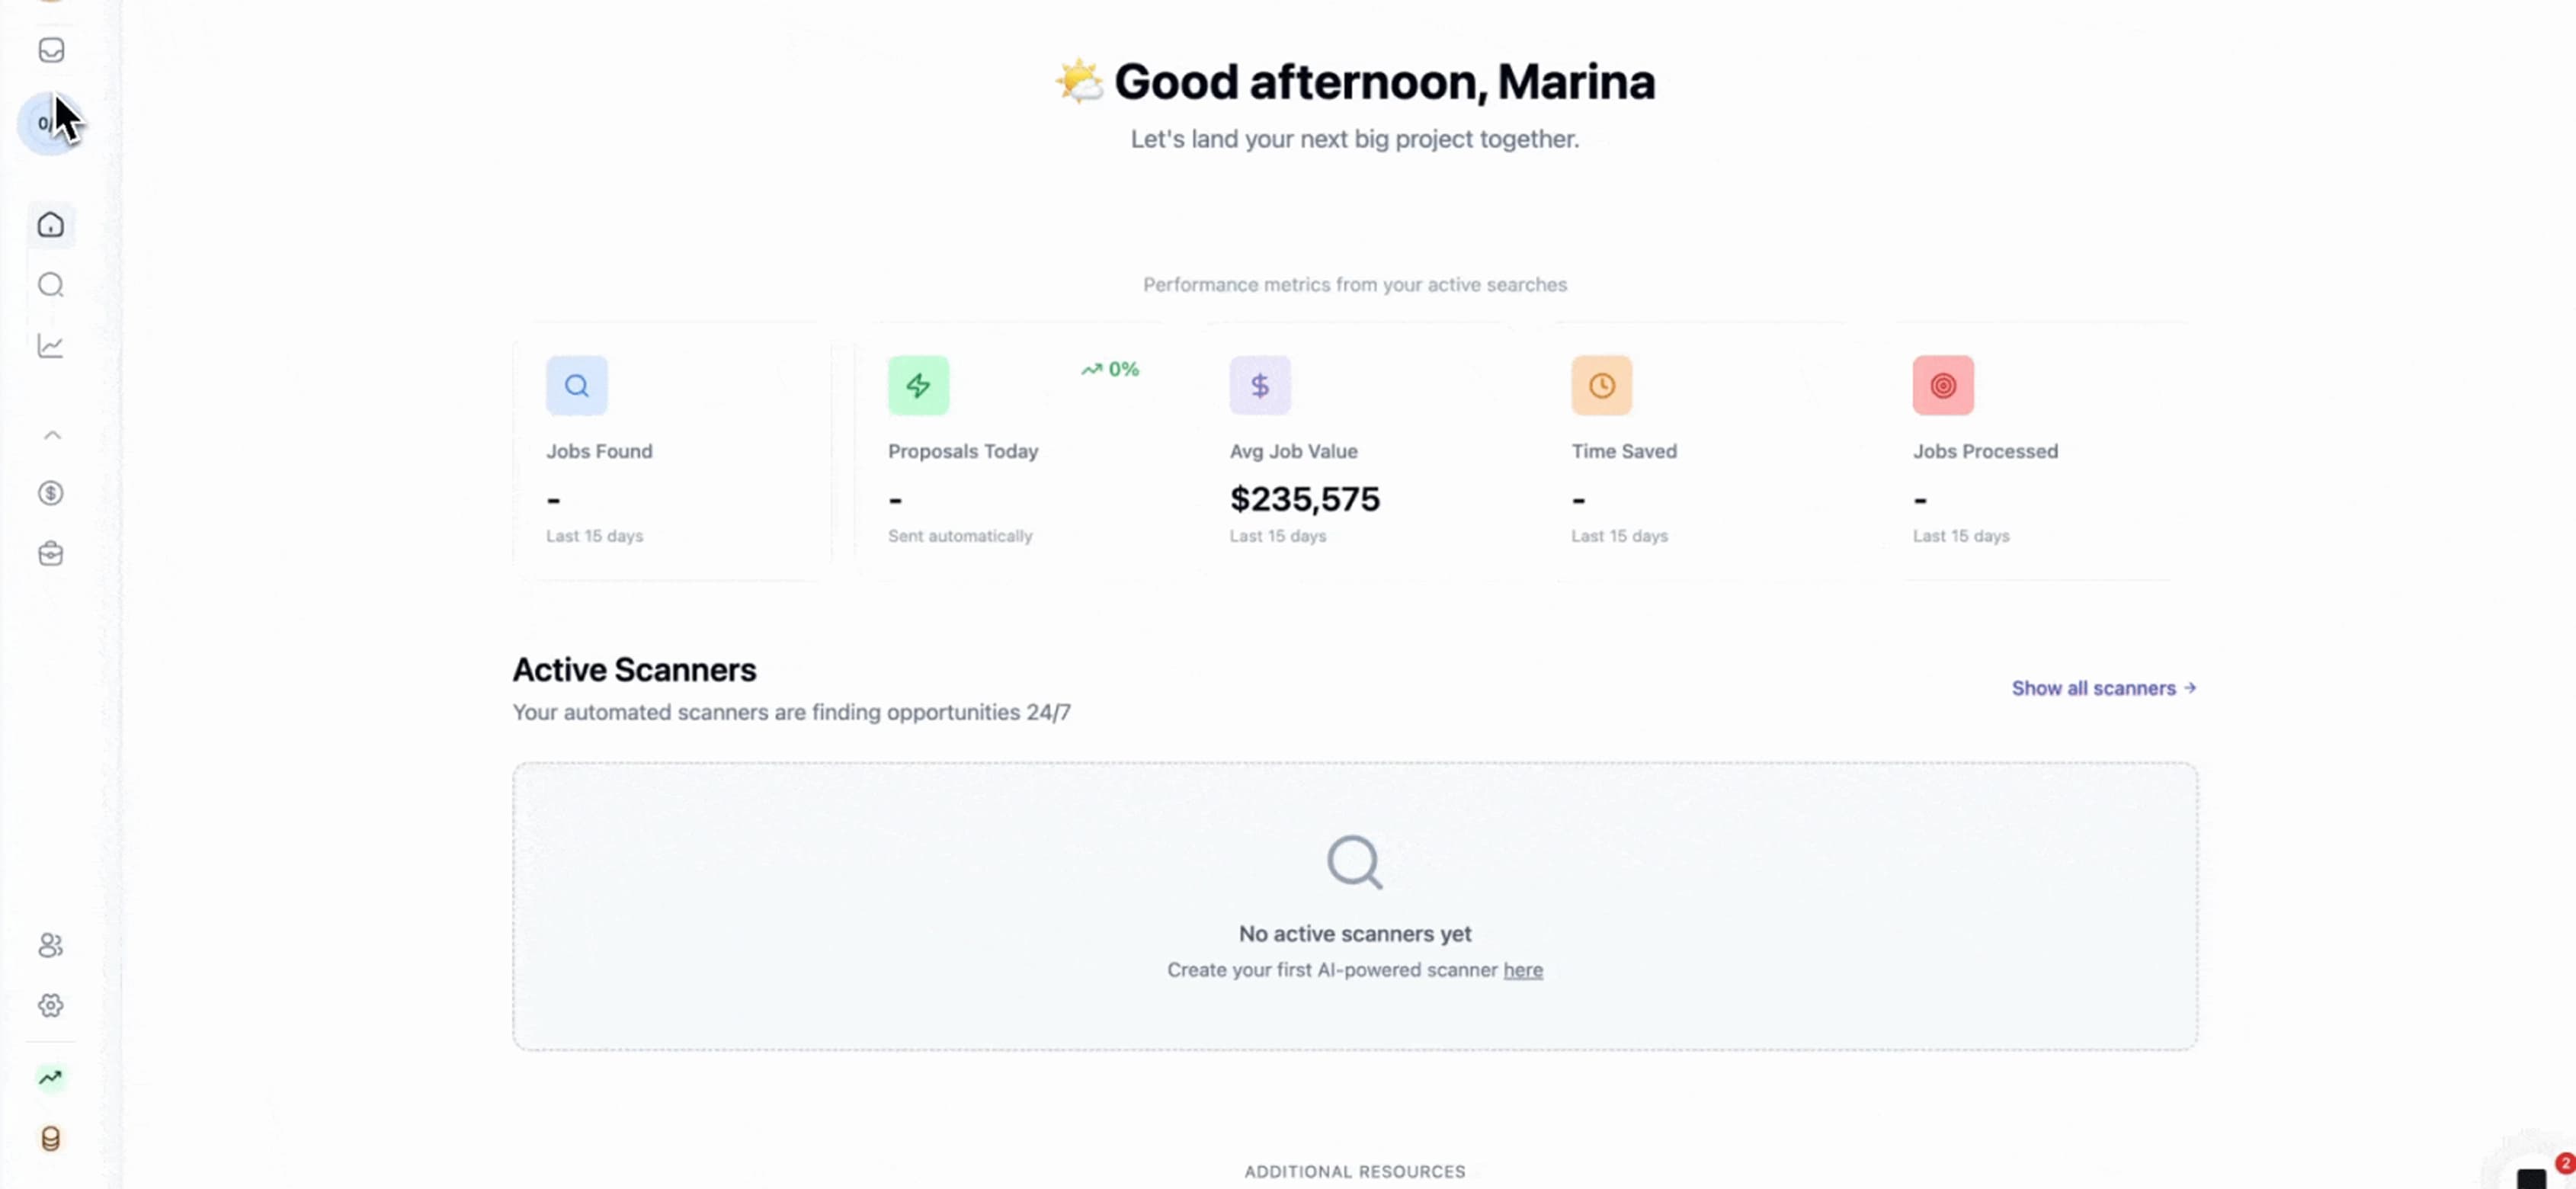Image resolution: width=2576 pixels, height=1189 pixels.
Task: Open the inbox tray icon in sidebar
Action: [51, 50]
